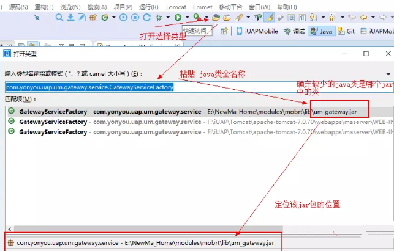394x251 pixels.
Task: Switch to the iUAPMobile perspective
Action: pos(257,31)
